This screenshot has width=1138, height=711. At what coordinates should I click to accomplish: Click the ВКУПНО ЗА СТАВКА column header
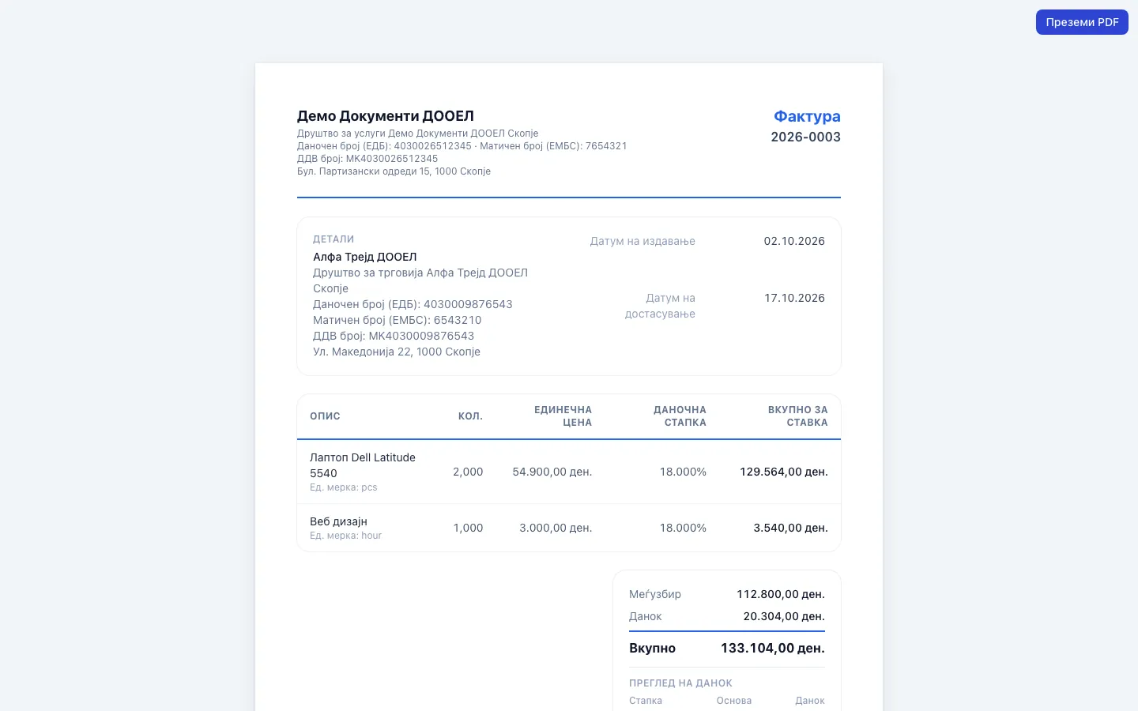[797, 416]
